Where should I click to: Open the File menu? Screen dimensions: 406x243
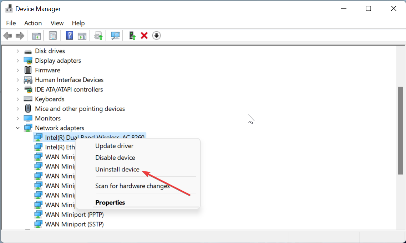point(11,23)
